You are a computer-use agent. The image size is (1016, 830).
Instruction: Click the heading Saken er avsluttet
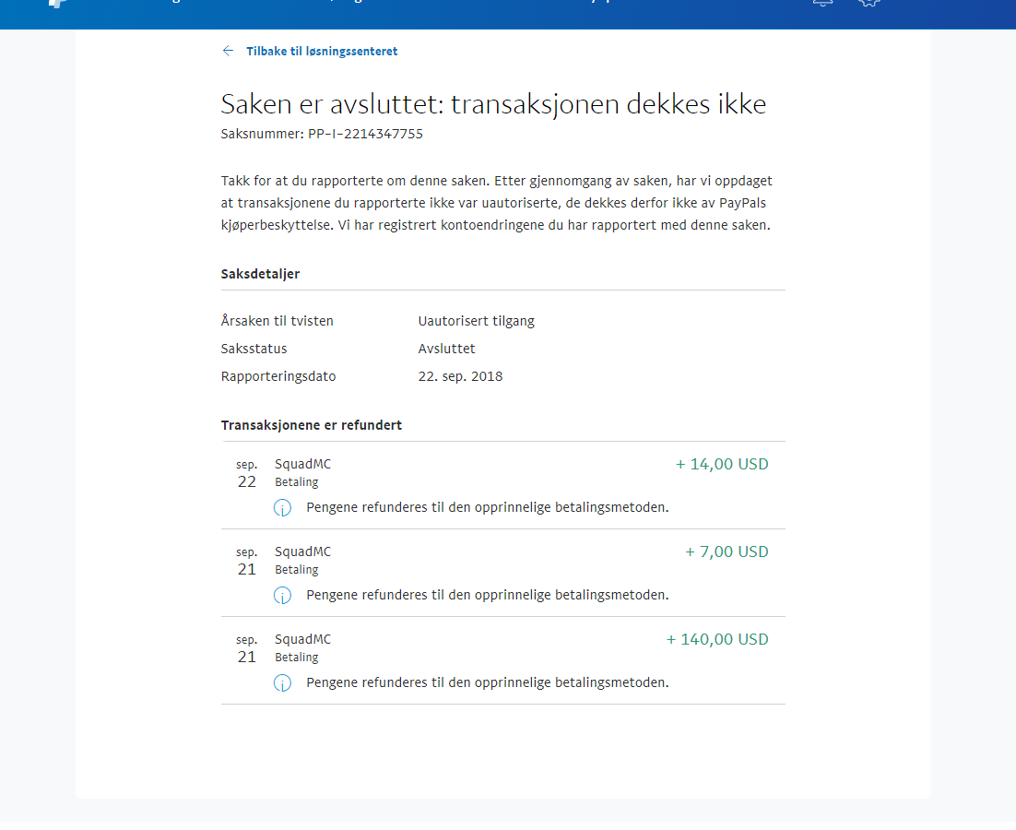pyautogui.click(x=493, y=103)
